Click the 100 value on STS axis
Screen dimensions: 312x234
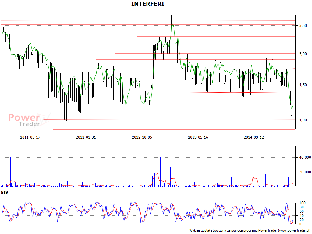tap(302, 203)
